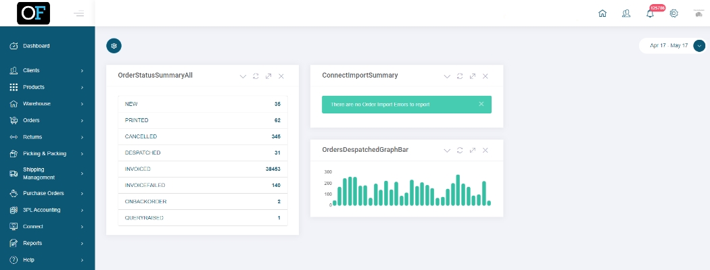Open the user profile icon
The height and width of the screenshot is (270, 710).
626,13
